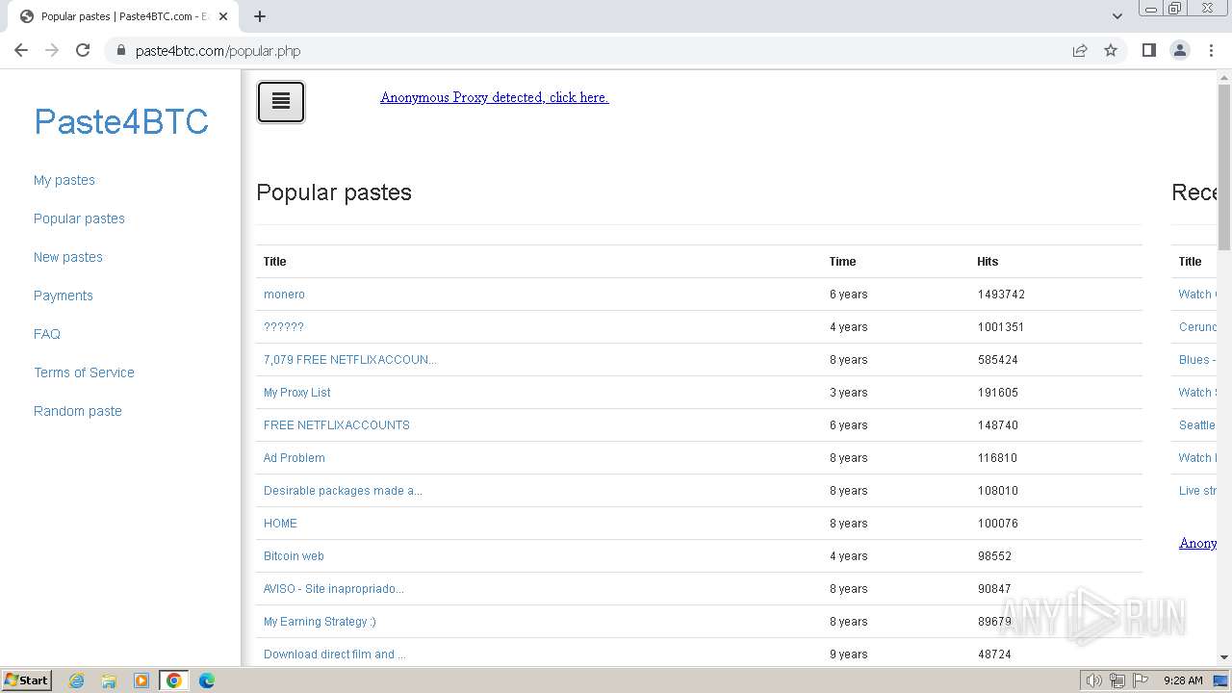Click hits value 1001351

1001,327
